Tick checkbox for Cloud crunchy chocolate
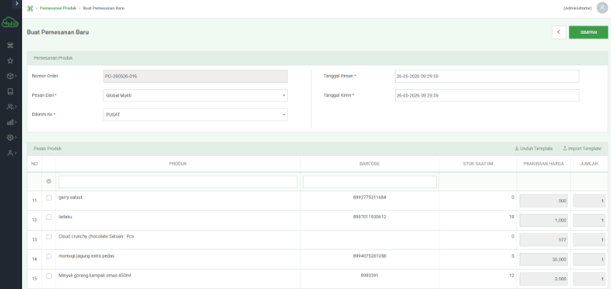 pyautogui.click(x=49, y=236)
